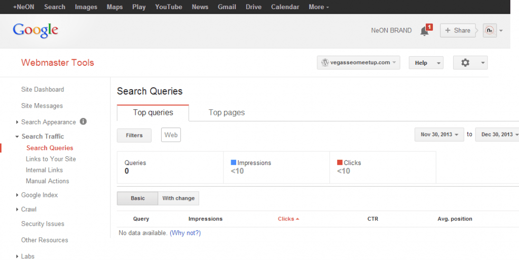This screenshot has width=519, height=260.
Task: Click the Search Queries page heading
Action: click(x=150, y=91)
